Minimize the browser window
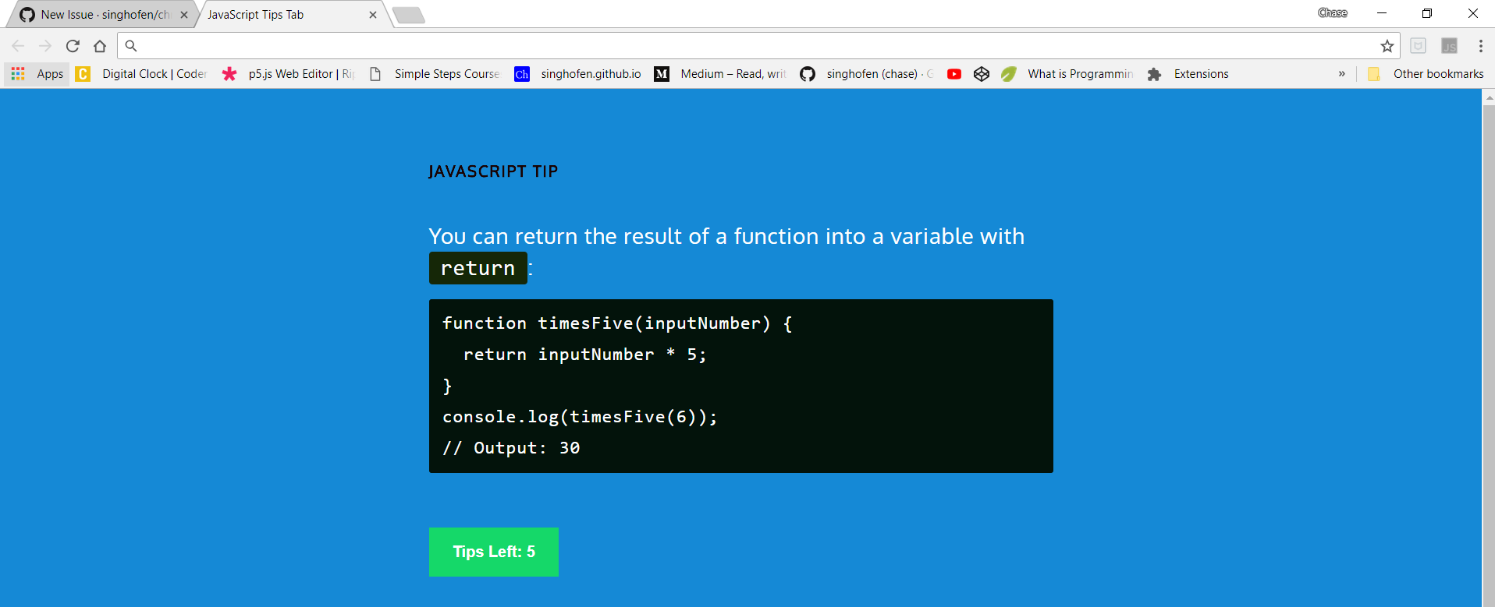The width and height of the screenshot is (1495, 607). (x=1381, y=13)
